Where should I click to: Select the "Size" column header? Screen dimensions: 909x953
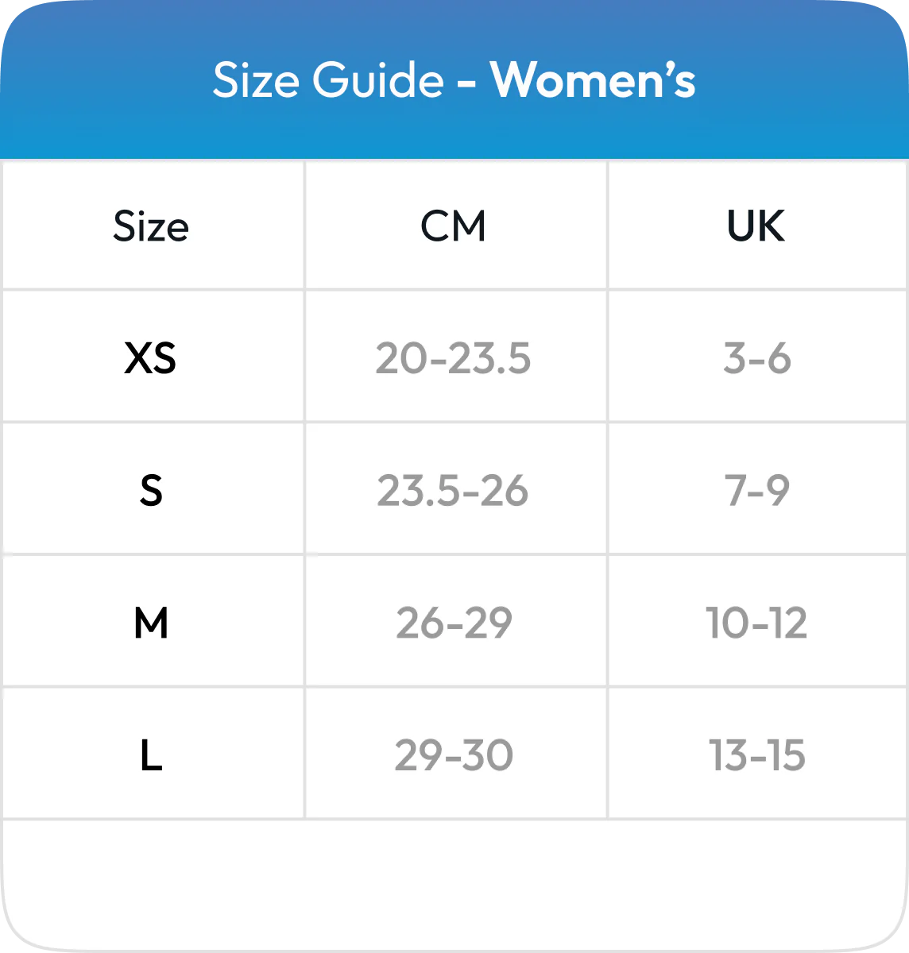151,226
